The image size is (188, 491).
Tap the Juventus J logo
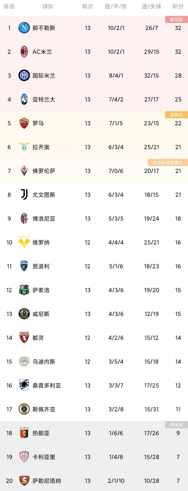[x=24, y=194]
